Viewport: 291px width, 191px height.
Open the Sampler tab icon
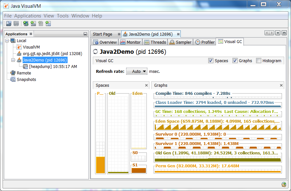(x=172, y=42)
